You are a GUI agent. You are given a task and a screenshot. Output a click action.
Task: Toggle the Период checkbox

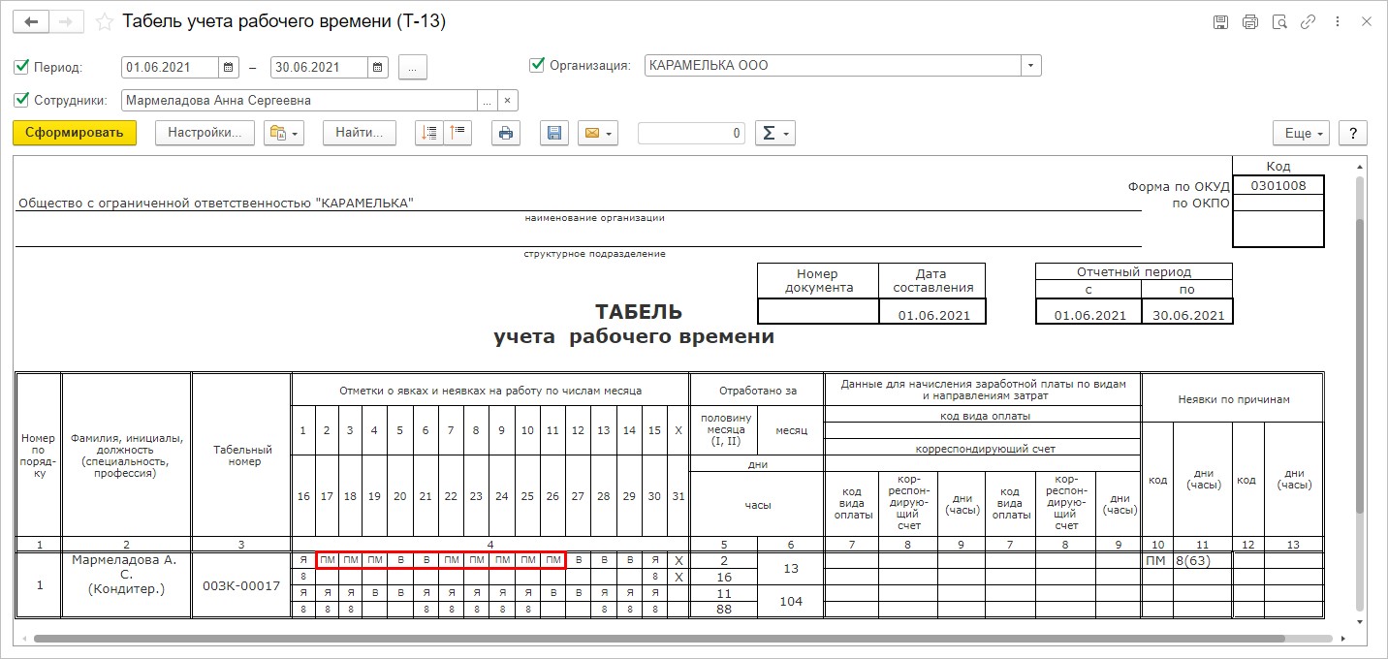click(x=21, y=67)
